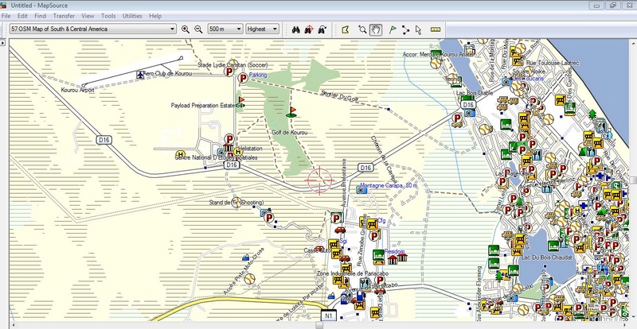Open the Edit menu
Viewport: 637px width, 329px height.
22,16
